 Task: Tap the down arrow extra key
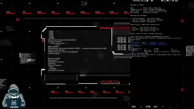click(x=170, y=107)
